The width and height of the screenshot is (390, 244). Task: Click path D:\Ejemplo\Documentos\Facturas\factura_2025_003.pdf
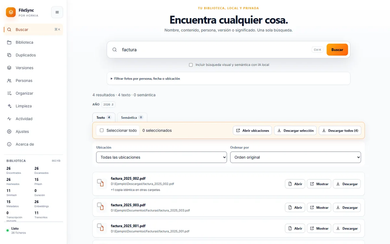pos(150,210)
